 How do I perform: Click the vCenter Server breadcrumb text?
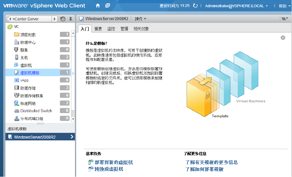coord(26,19)
